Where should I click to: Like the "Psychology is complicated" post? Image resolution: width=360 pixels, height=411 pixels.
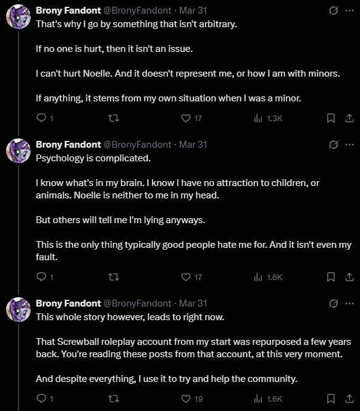(x=191, y=277)
